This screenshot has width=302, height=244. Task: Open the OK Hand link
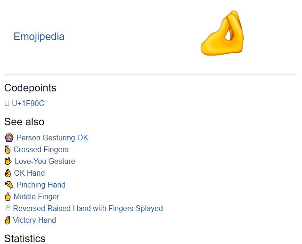click(29, 173)
